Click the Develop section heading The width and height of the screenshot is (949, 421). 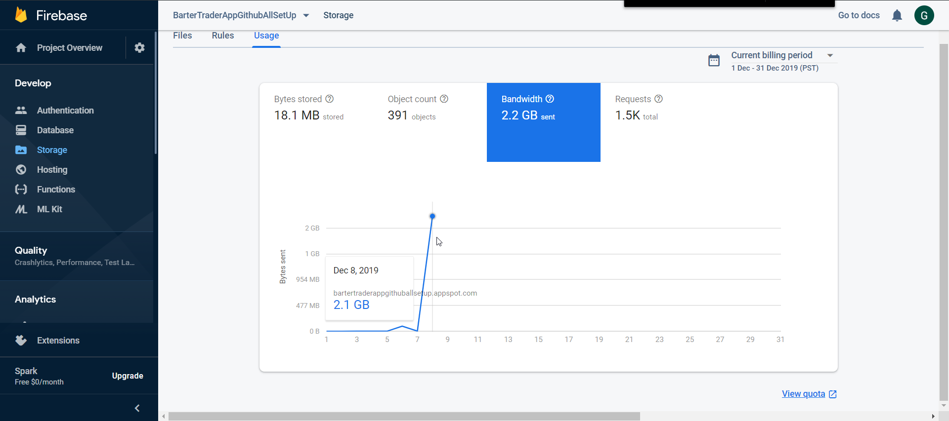point(33,83)
